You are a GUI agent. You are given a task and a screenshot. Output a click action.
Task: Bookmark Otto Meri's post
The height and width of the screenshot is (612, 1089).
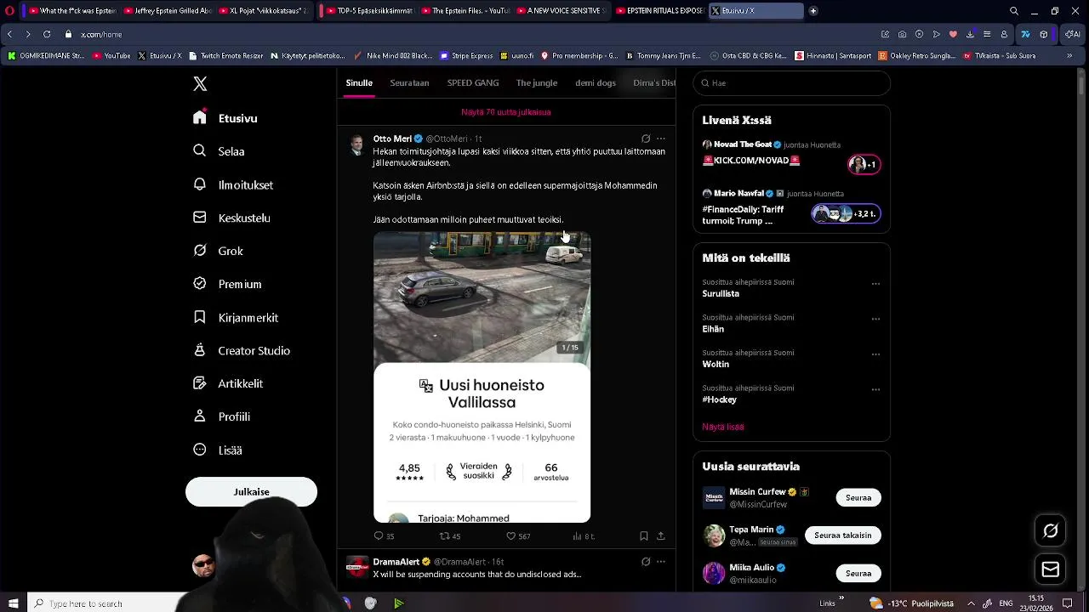[x=643, y=535]
